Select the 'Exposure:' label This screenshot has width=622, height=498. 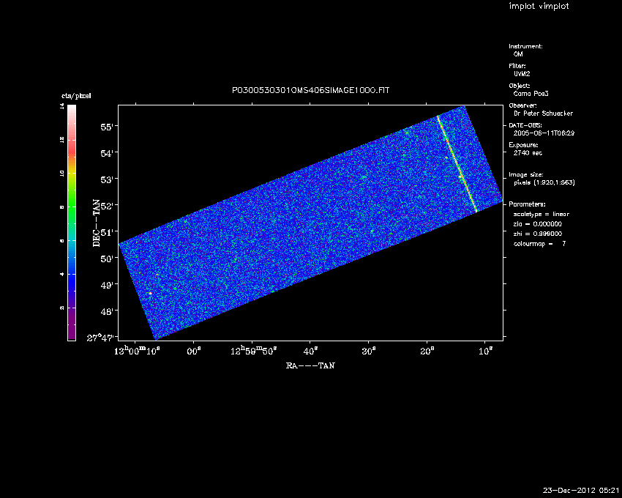point(523,145)
